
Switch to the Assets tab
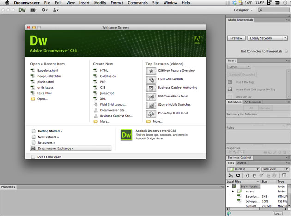pos(242,163)
